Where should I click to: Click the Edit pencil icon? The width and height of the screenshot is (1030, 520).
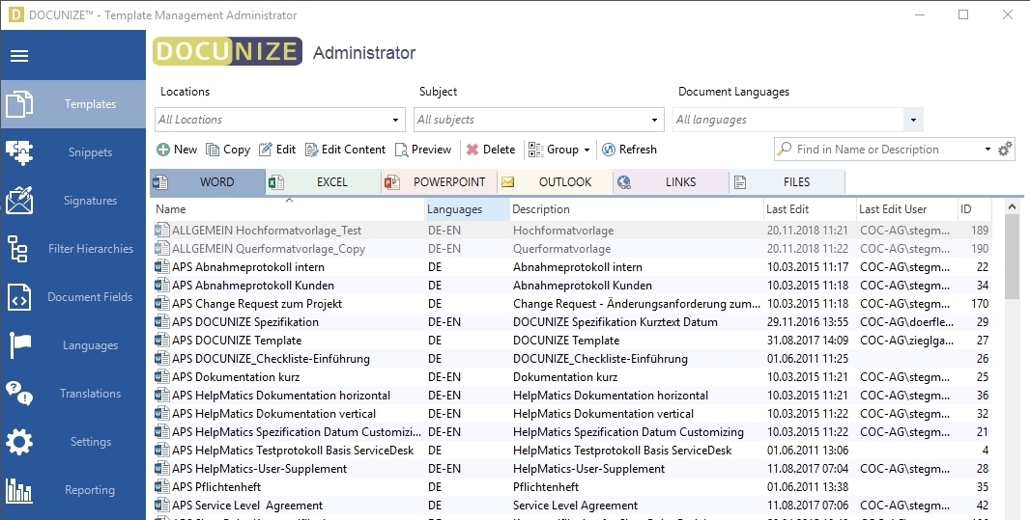click(x=266, y=150)
